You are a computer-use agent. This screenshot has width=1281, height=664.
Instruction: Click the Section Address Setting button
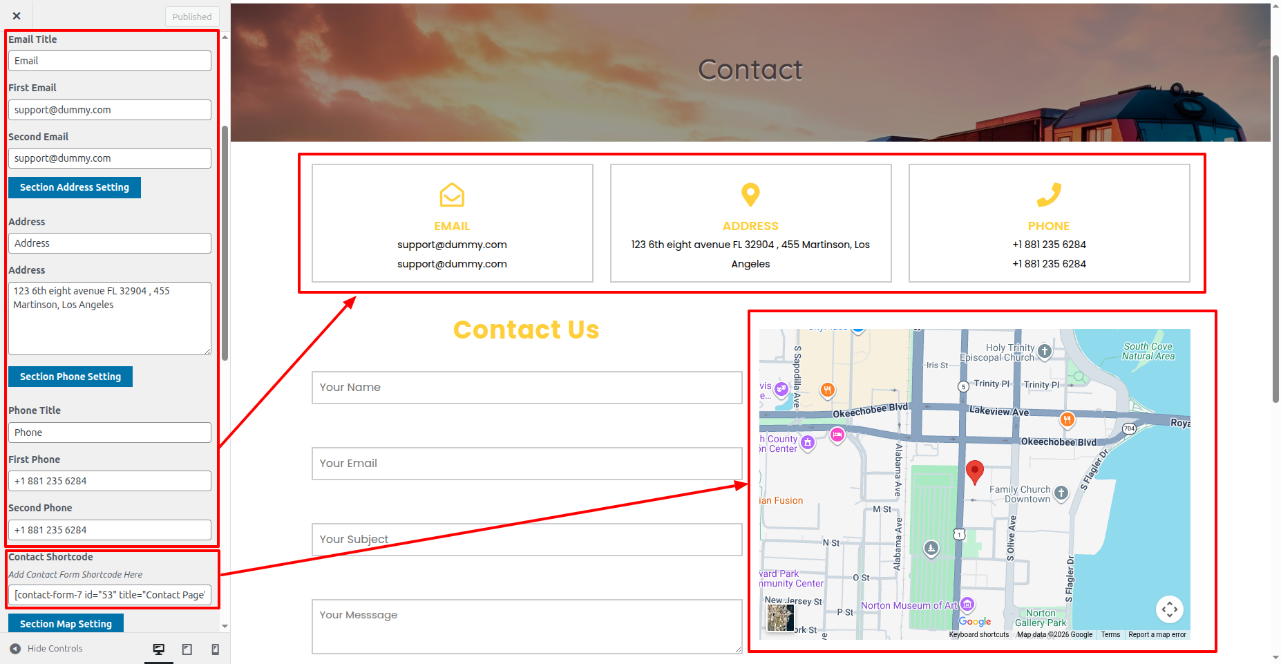tap(75, 187)
